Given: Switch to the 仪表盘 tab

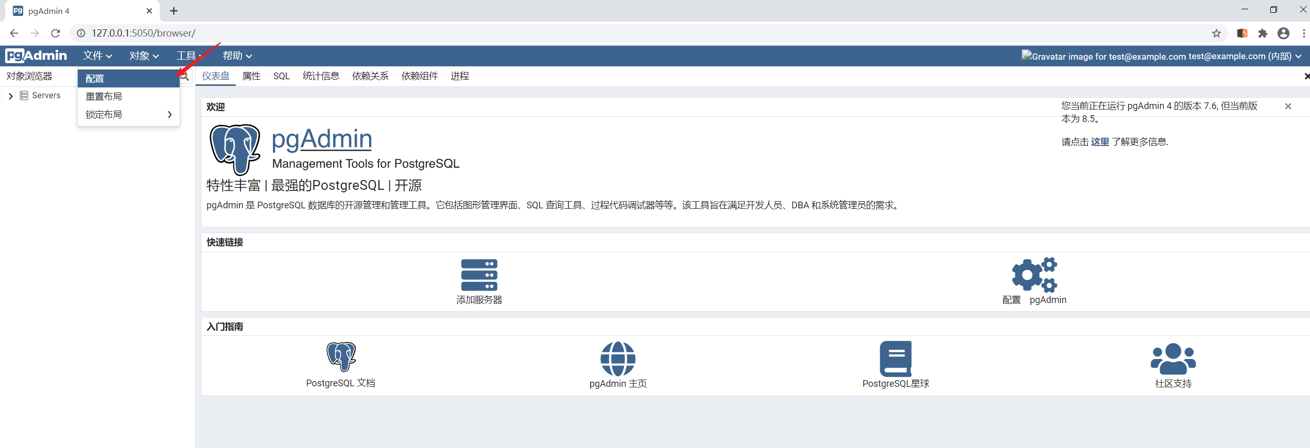Looking at the screenshot, I should click(215, 76).
